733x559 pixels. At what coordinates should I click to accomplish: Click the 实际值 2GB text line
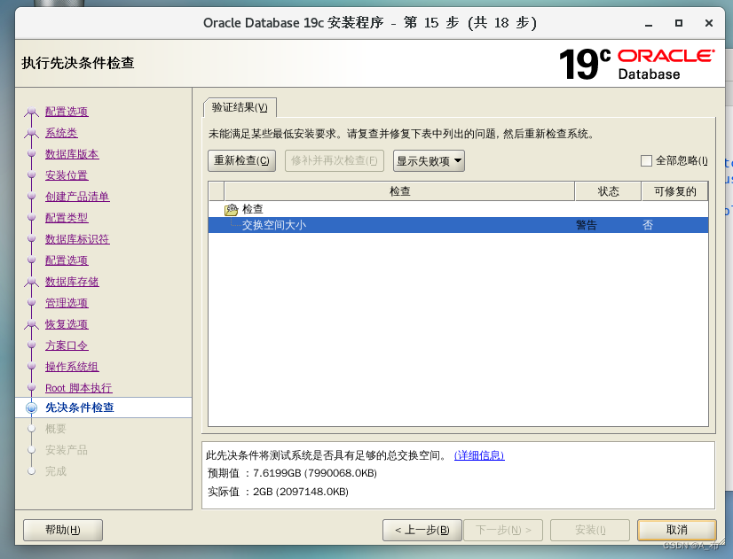(x=278, y=492)
